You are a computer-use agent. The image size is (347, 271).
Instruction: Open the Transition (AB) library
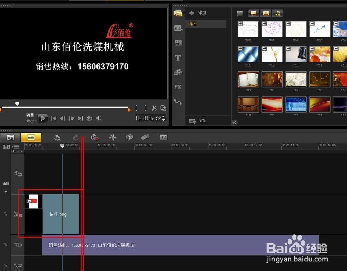(x=178, y=43)
